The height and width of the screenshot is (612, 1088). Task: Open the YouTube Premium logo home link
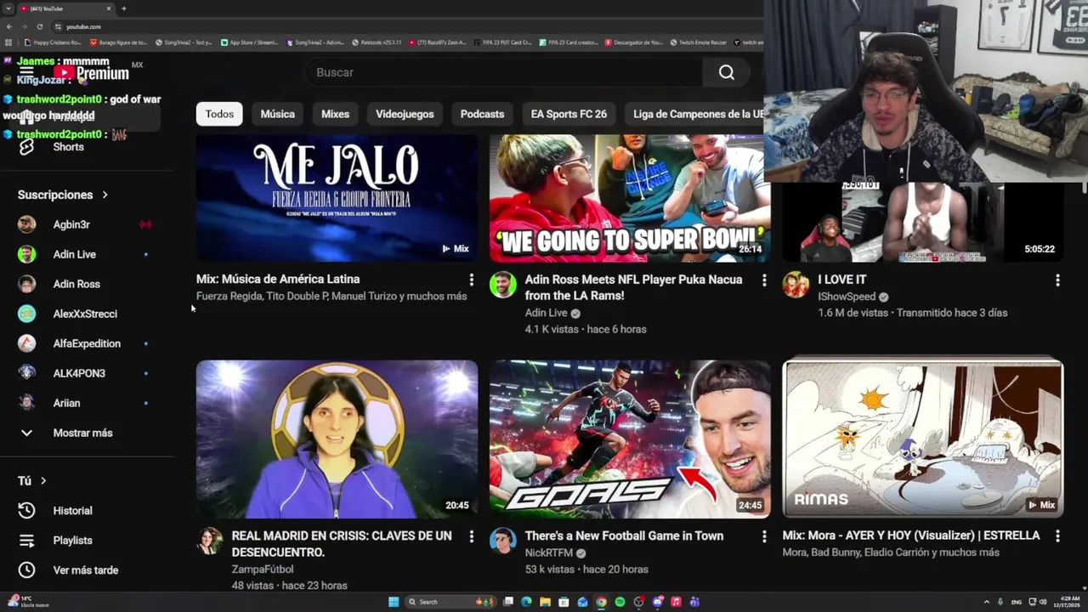pyautogui.click(x=92, y=73)
